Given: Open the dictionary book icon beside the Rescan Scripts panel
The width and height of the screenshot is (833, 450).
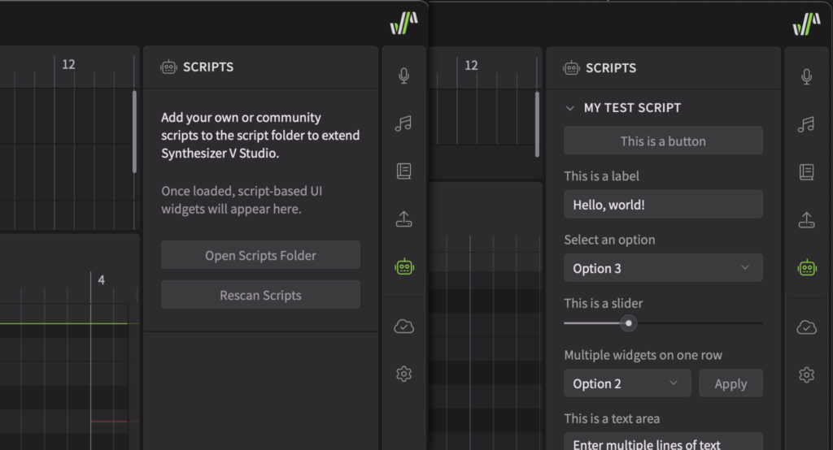Looking at the screenshot, I should [x=403, y=171].
